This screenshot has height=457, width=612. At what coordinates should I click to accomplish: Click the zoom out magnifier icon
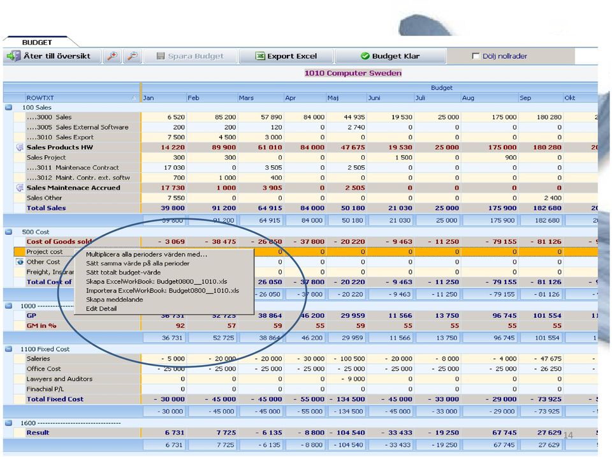pyautogui.click(x=133, y=56)
